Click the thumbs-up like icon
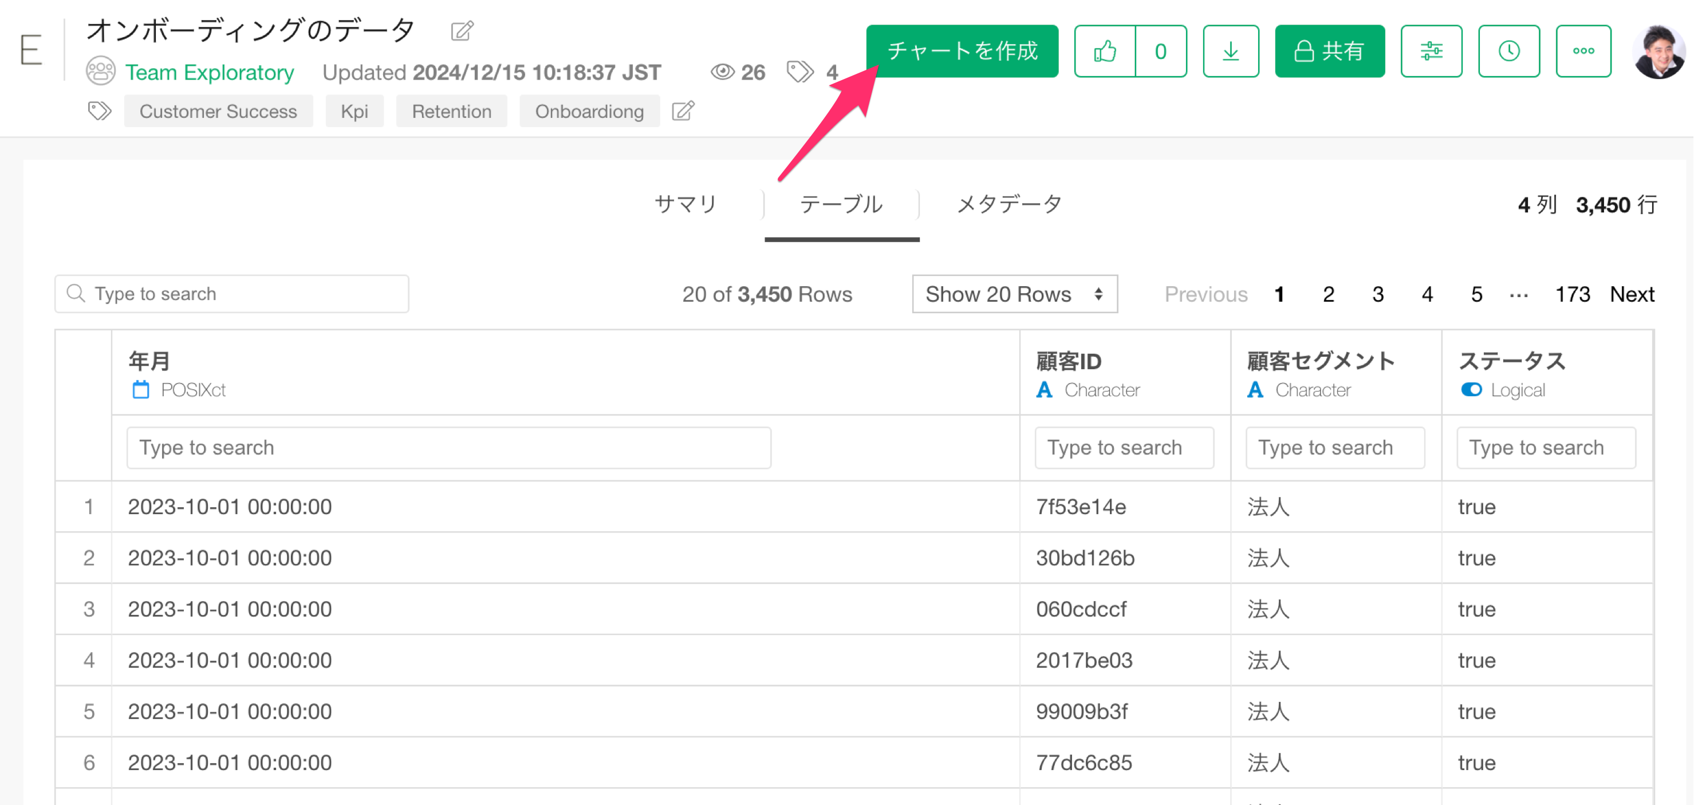Image resolution: width=1694 pixels, height=805 pixels. pyautogui.click(x=1105, y=52)
